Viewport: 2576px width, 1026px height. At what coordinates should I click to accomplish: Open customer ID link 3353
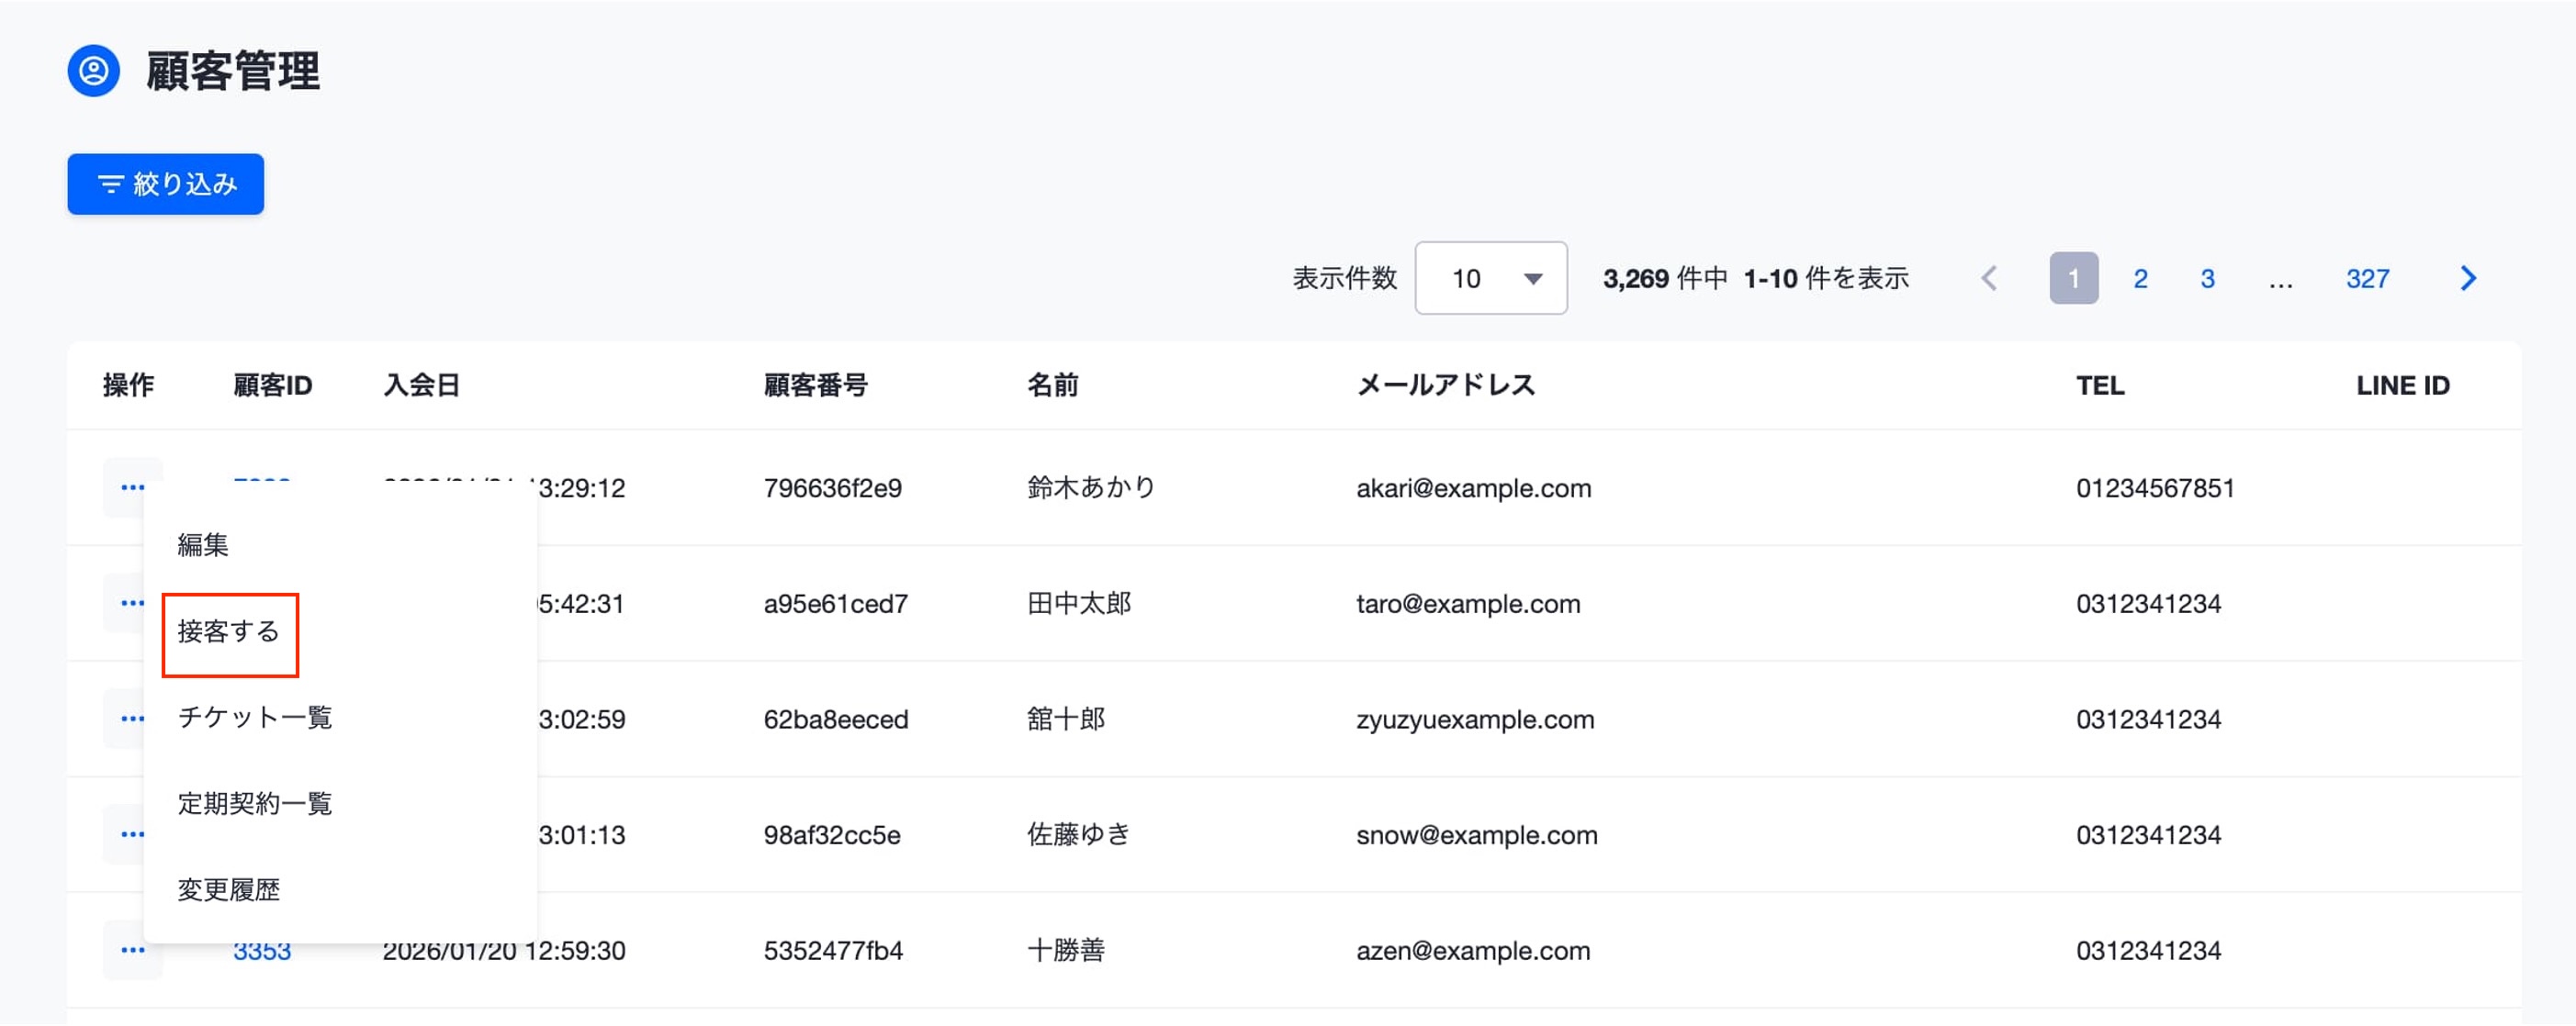262,951
